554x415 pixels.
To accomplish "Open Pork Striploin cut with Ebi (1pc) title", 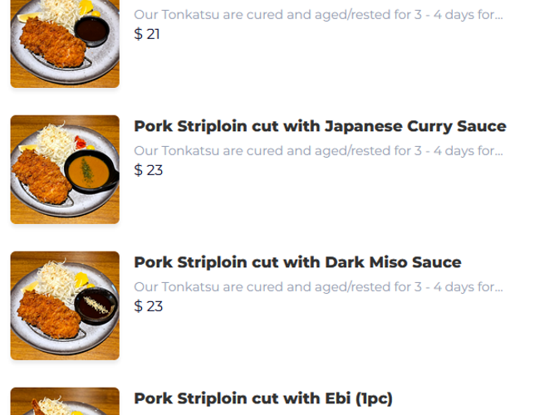I will tap(262, 398).
